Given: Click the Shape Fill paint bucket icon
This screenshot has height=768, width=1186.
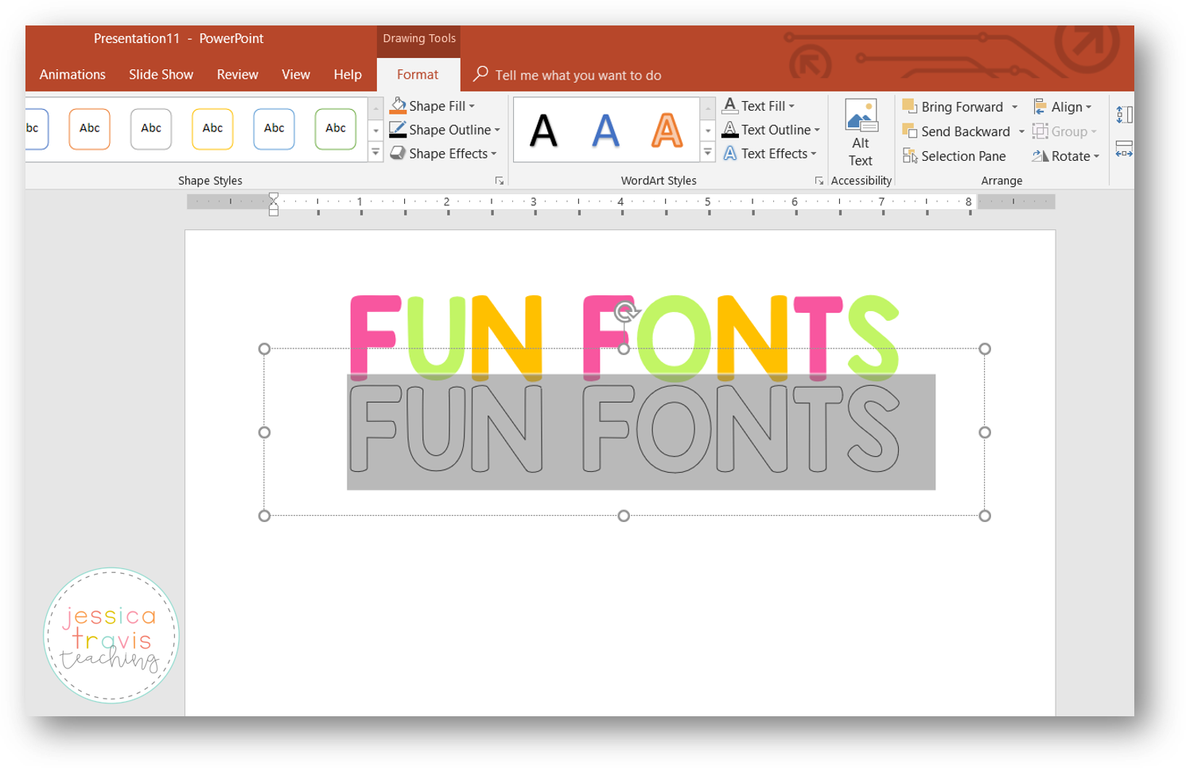Looking at the screenshot, I should click(398, 107).
